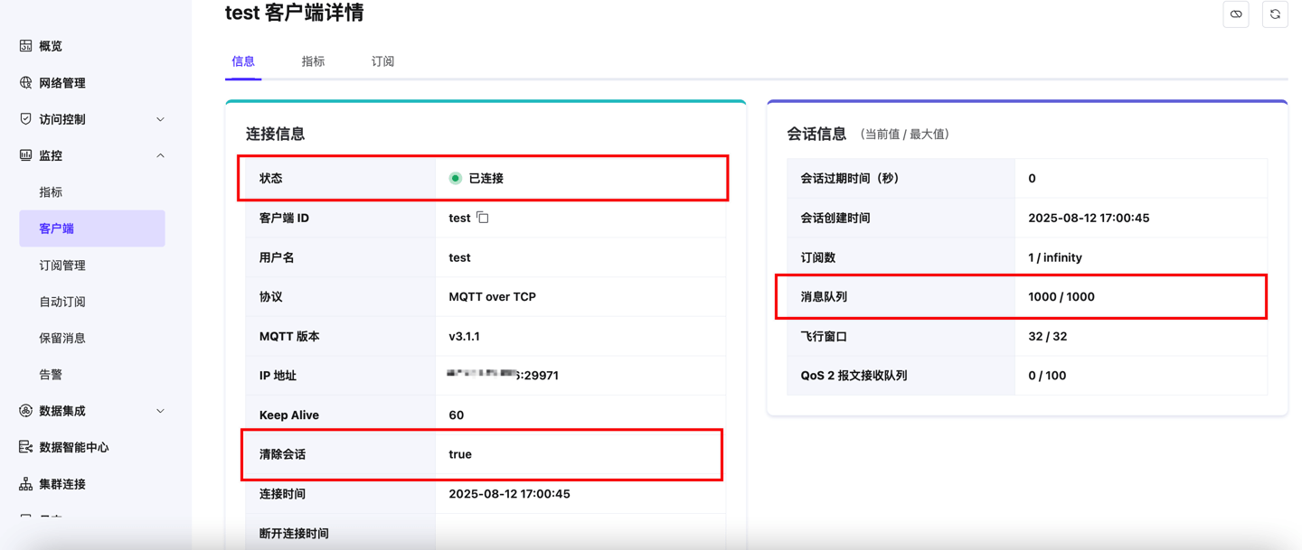
Task: Click the 网络管理 globe icon
Action: (25, 82)
